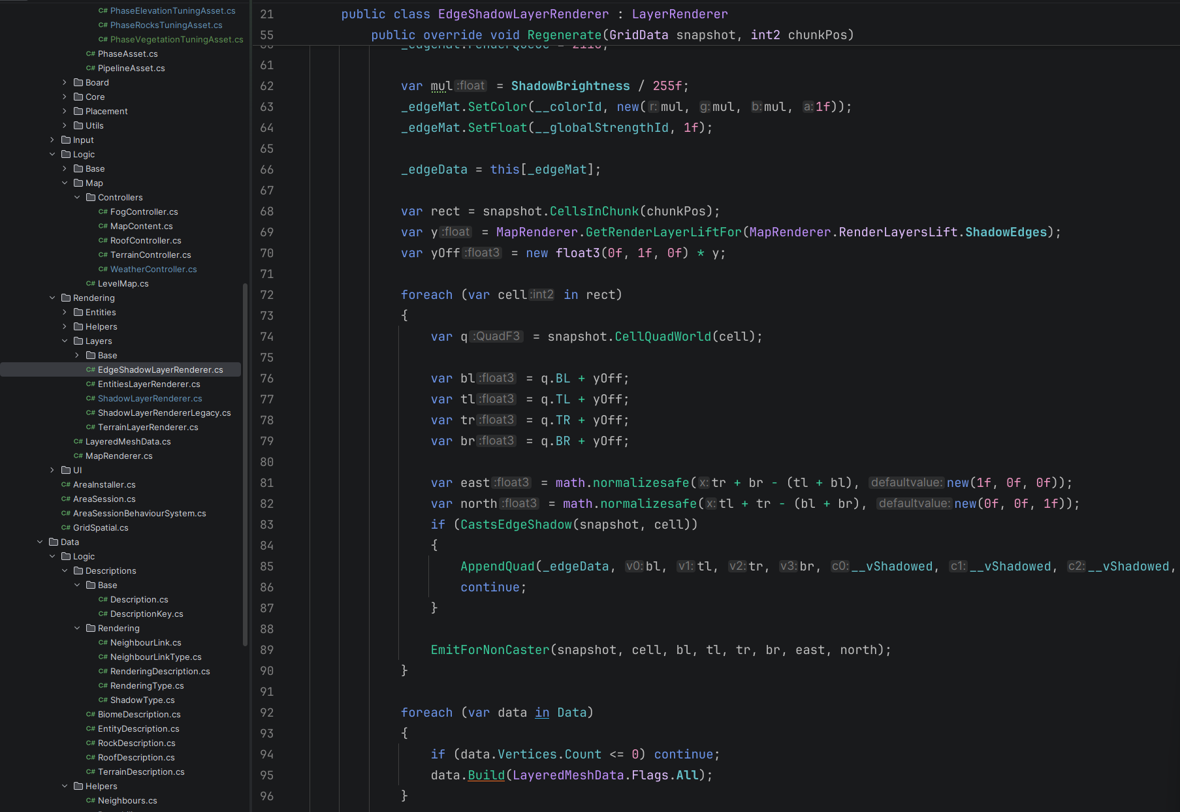Click the CellQuadWorld call on line 74
1180x812 pixels.
[x=663, y=337]
